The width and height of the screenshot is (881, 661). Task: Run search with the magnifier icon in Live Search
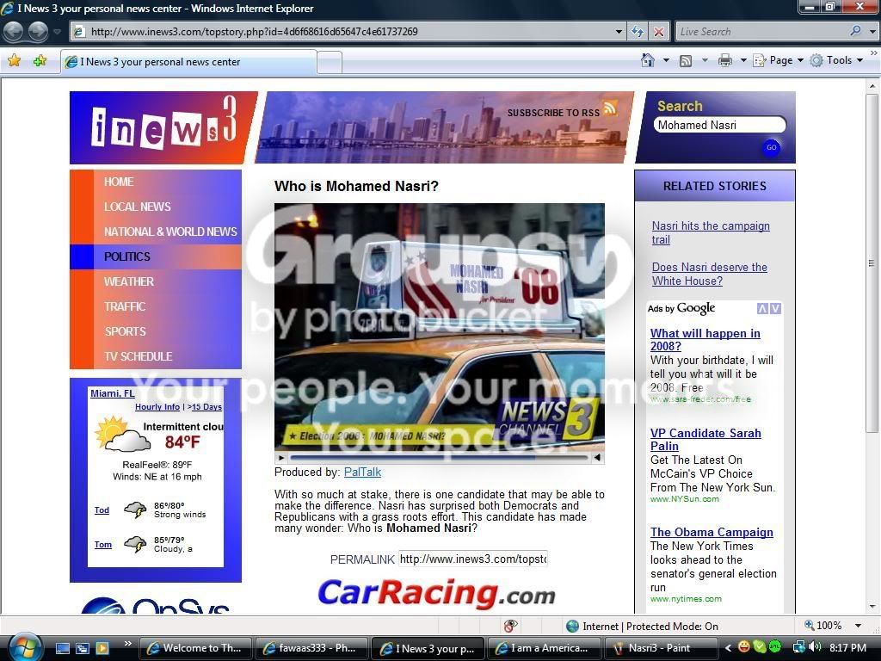[x=855, y=32]
